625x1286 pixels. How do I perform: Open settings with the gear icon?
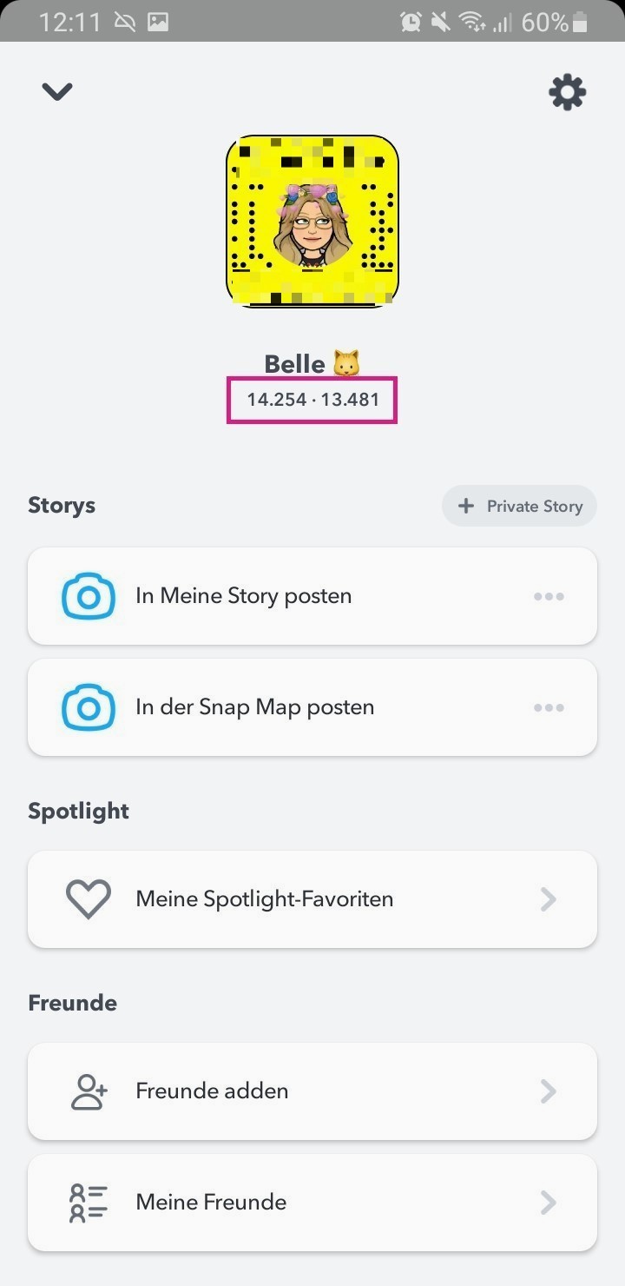point(568,92)
